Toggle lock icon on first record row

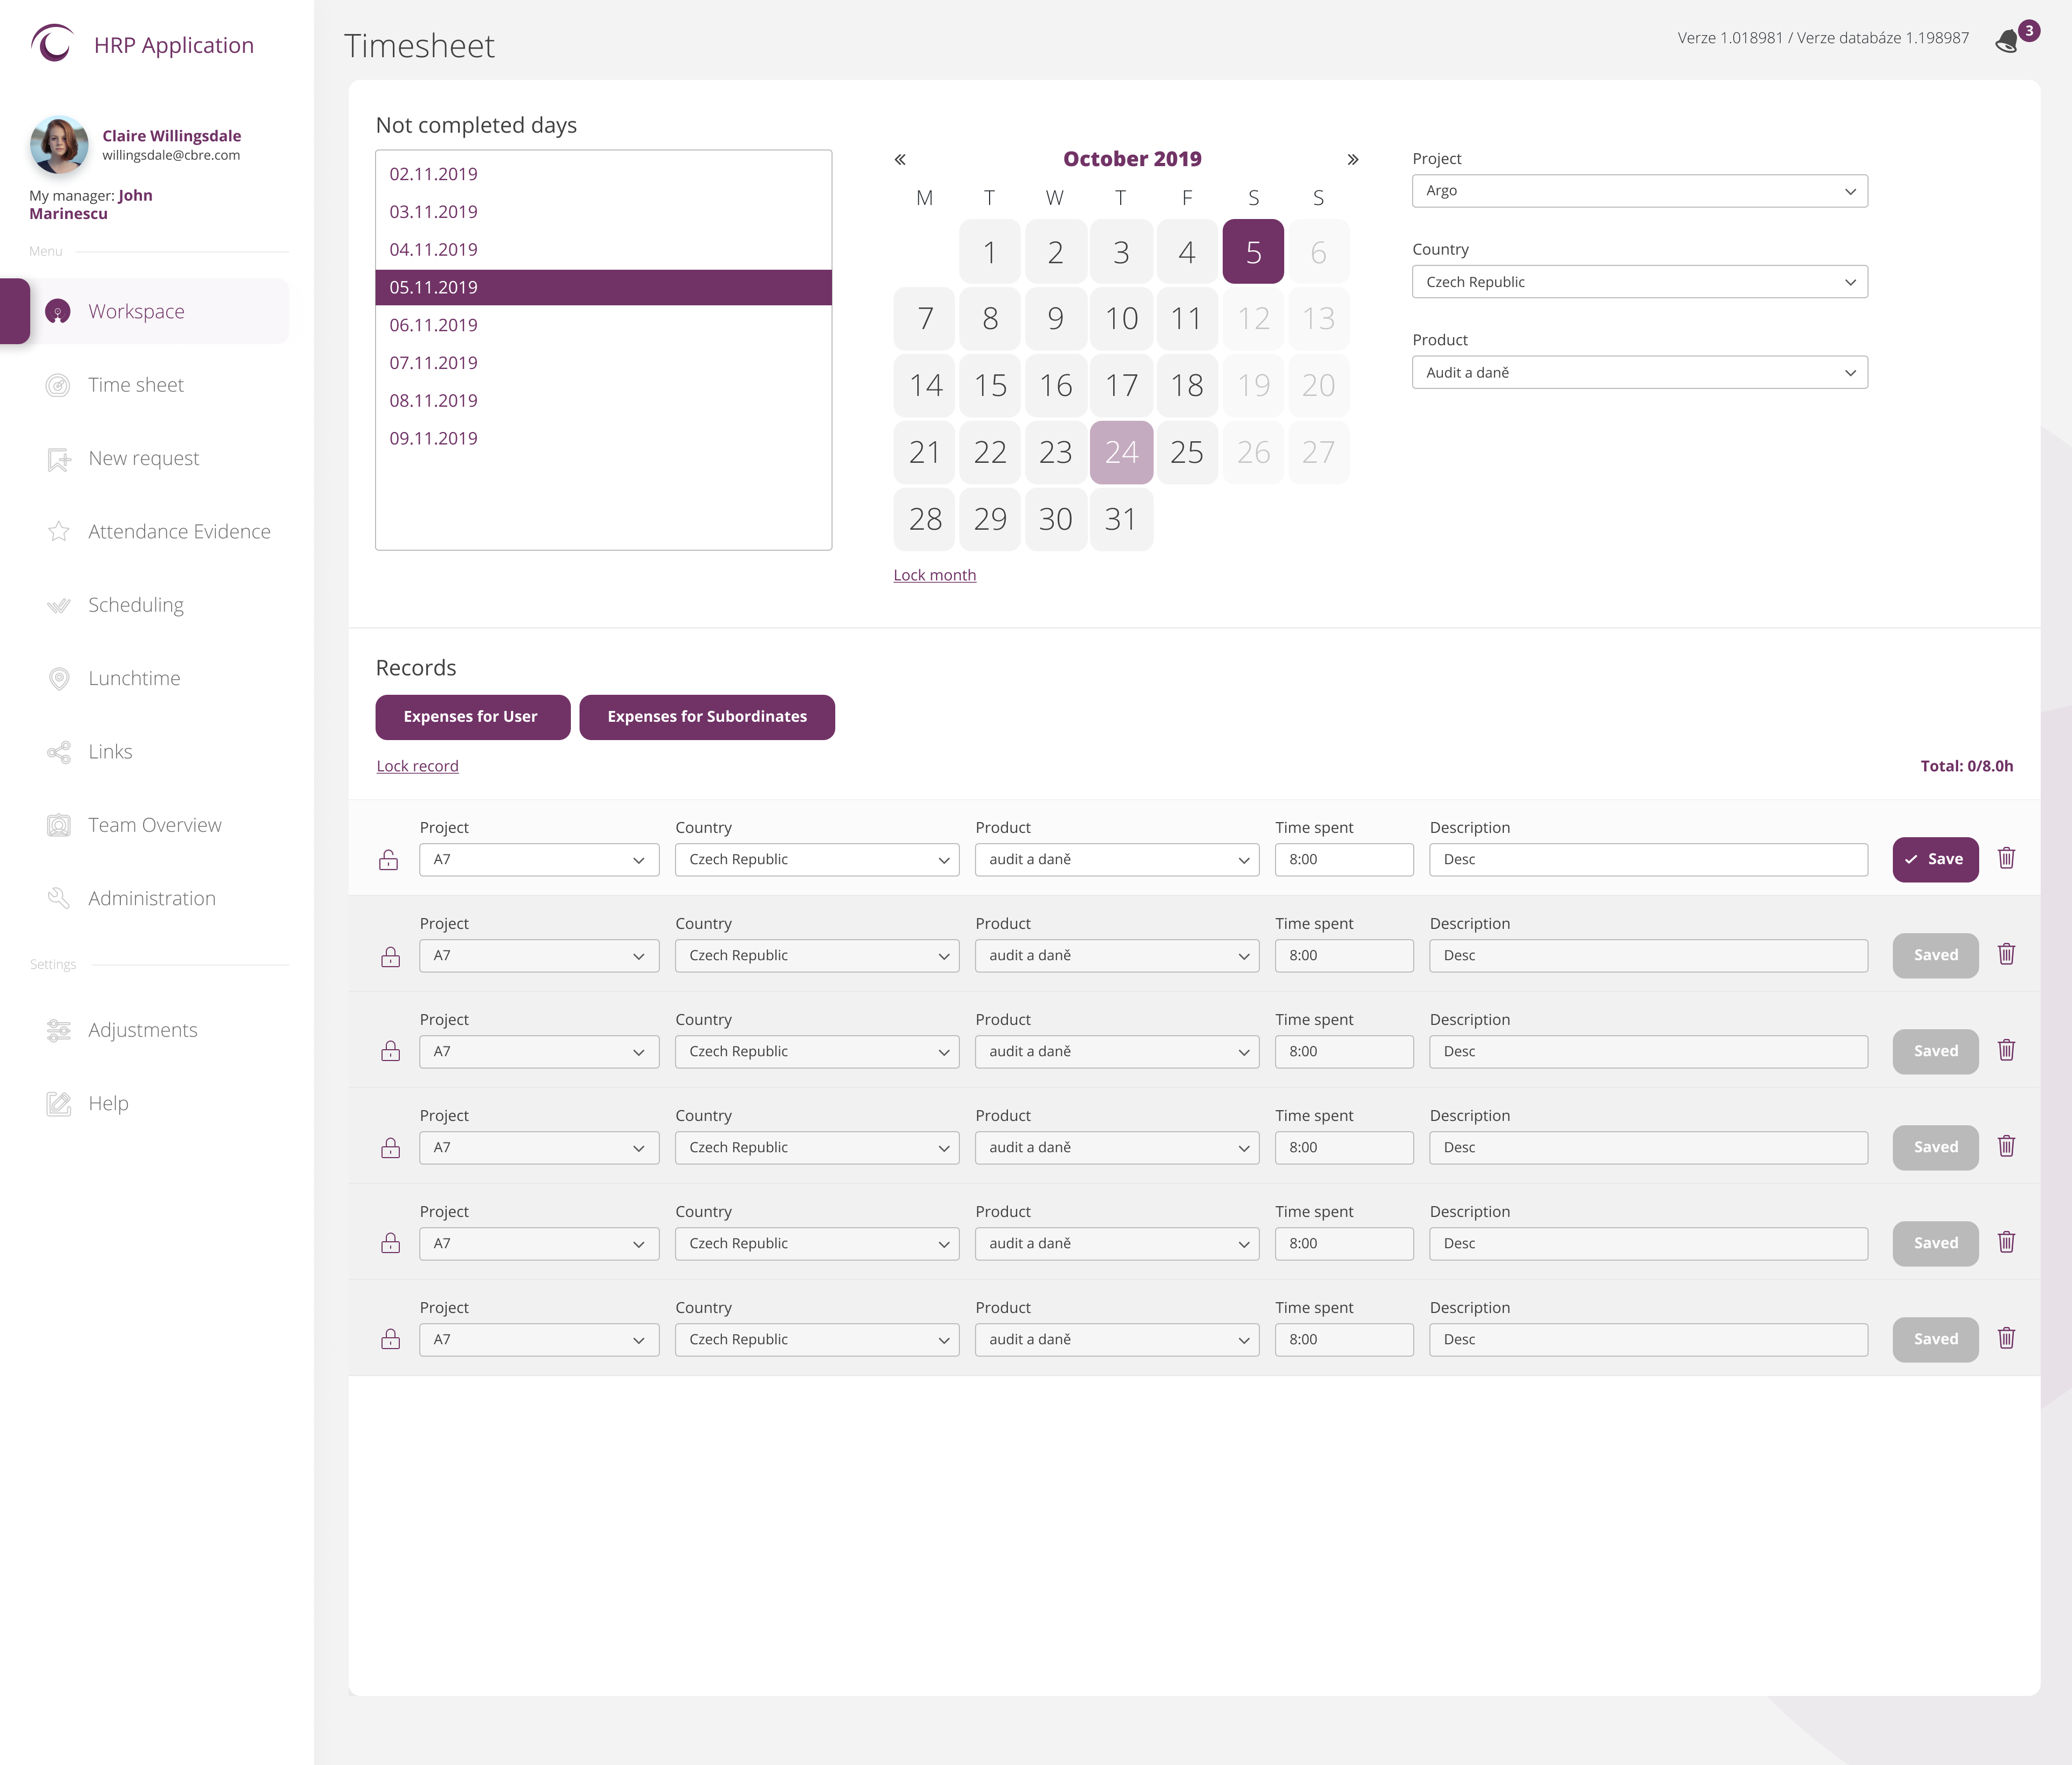pyautogui.click(x=389, y=859)
